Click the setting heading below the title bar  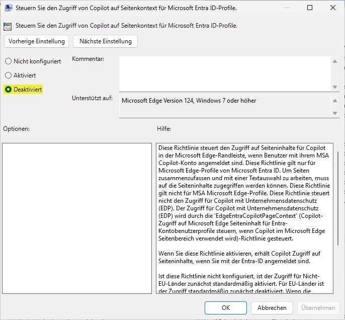pos(126,26)
